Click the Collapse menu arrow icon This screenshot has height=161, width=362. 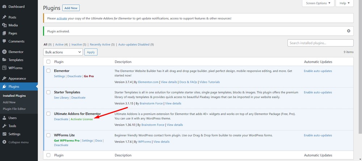pos(4,142)
